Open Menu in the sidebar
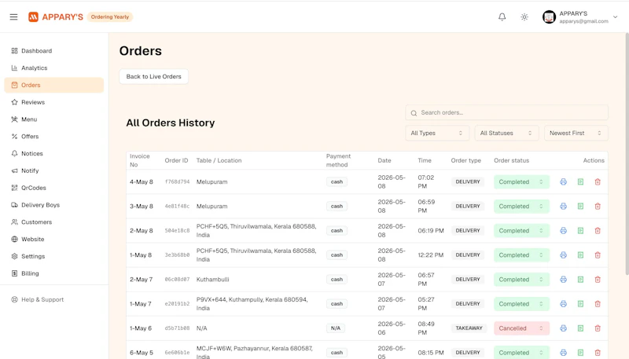 pos(53,119)
